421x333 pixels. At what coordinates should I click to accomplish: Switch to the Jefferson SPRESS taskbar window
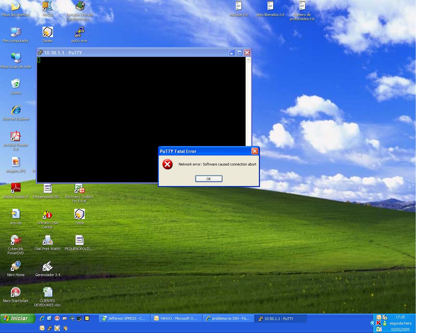point(125,318)
